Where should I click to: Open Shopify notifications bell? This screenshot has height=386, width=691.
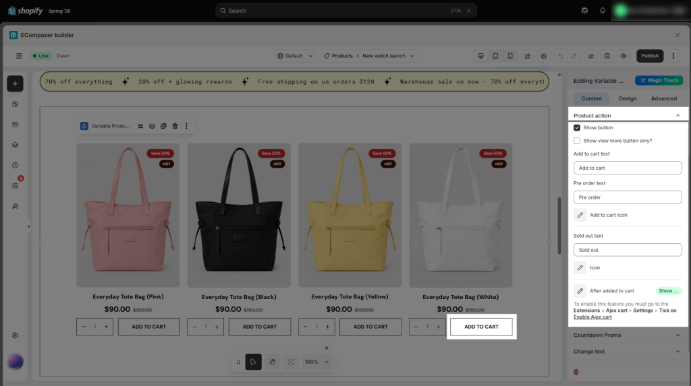(x=603, y=11)
